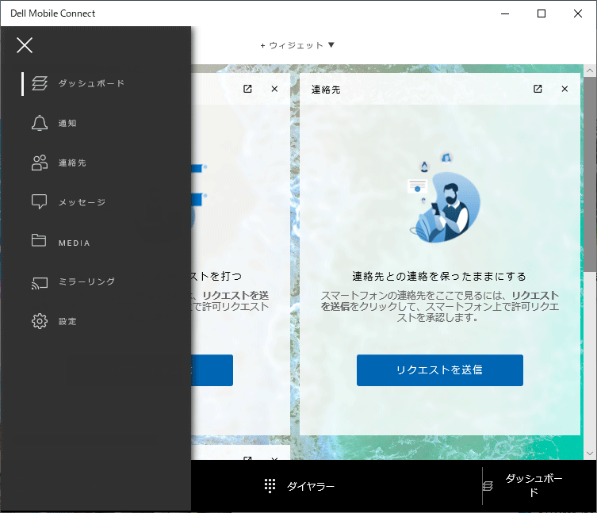
Task: Open the MEDIA menu label
Action: (75, 243)
